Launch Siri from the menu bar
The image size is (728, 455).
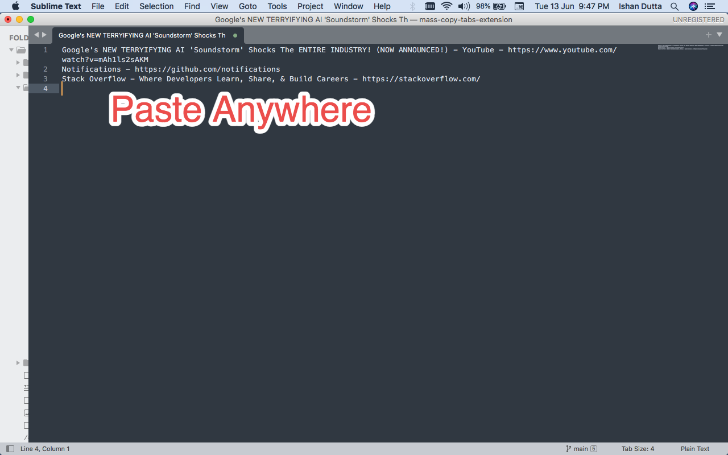[693, 6]
